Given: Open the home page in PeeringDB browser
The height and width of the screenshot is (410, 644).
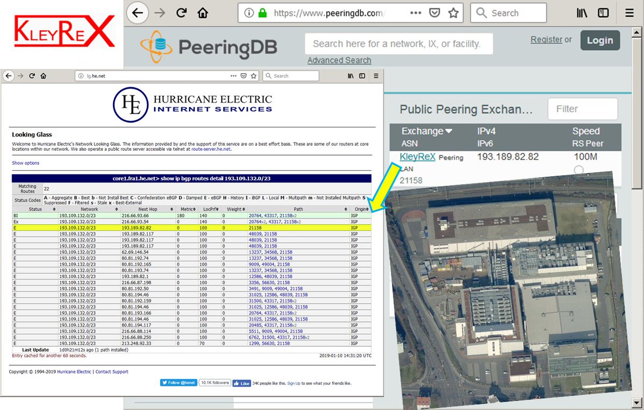Looking at the screenshot, I should 202,13.
